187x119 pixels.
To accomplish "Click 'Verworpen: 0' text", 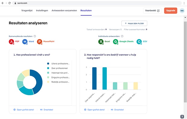I will tap(115, 30).
